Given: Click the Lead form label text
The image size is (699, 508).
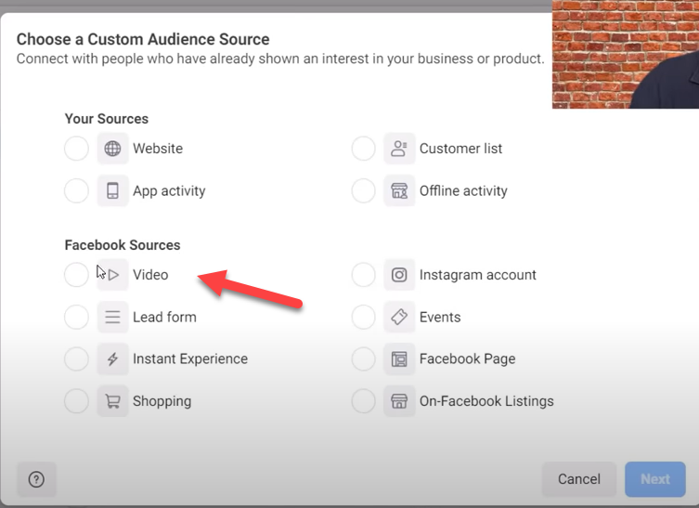Looking at the screenshot, I should (x=164, y=317).
